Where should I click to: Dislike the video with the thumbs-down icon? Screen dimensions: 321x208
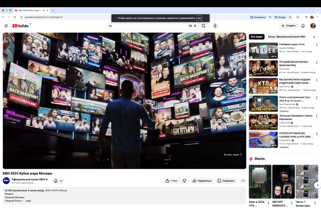click(184, 181)
